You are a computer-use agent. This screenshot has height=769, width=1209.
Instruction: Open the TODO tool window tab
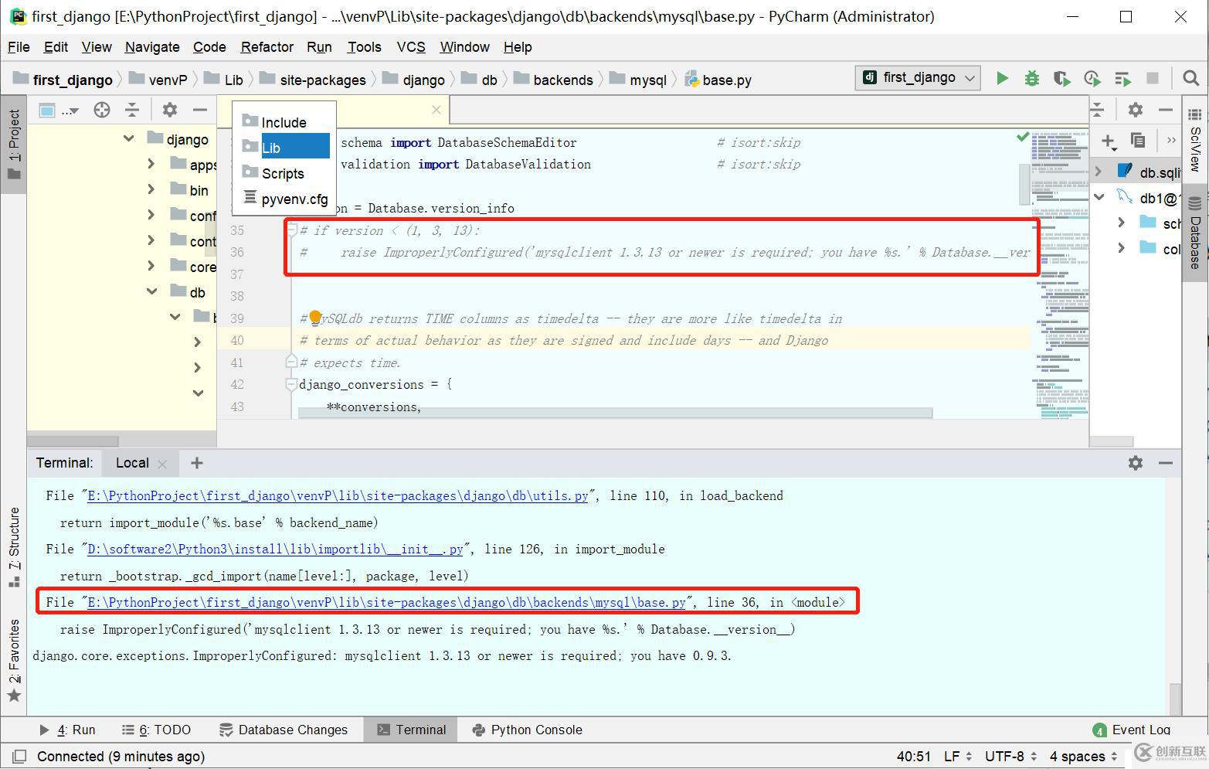157,730
